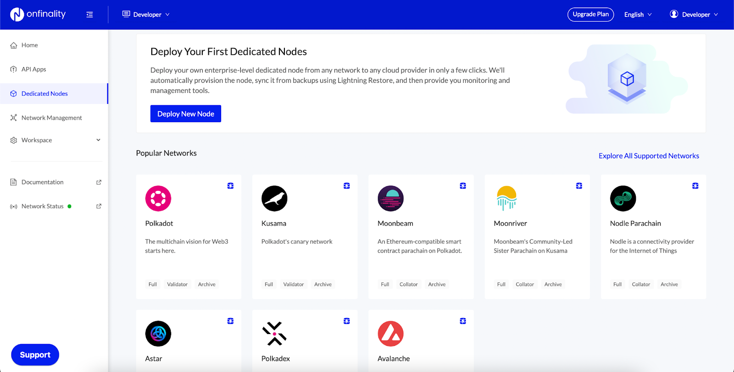Collapse the sidebar with the menu icon
Viewport: 734px width, 372px height.
pos(89,15)
